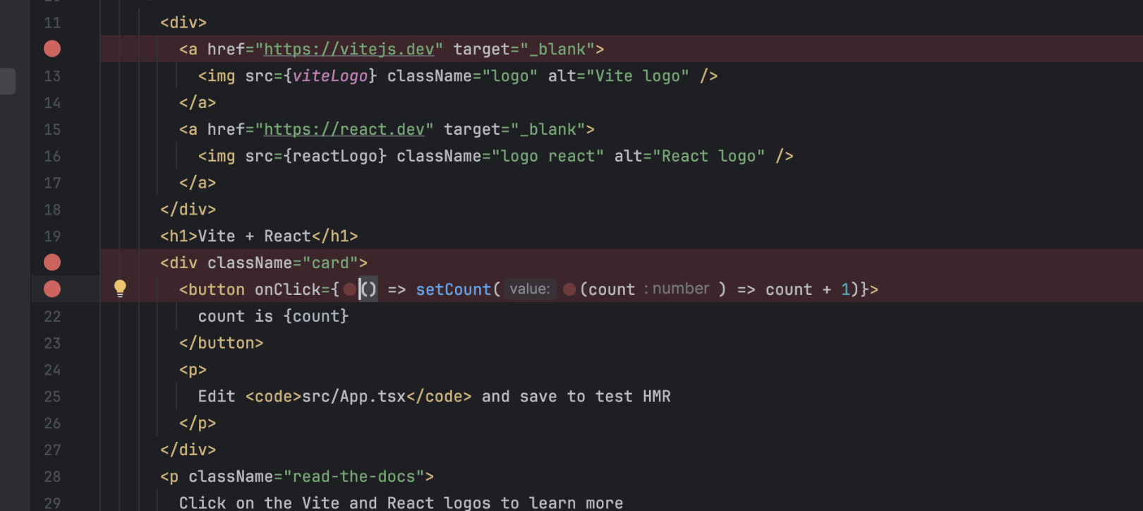The image size is (1143, 511).
Task: Click the setCount function call
Action: [x=453, y=289]
